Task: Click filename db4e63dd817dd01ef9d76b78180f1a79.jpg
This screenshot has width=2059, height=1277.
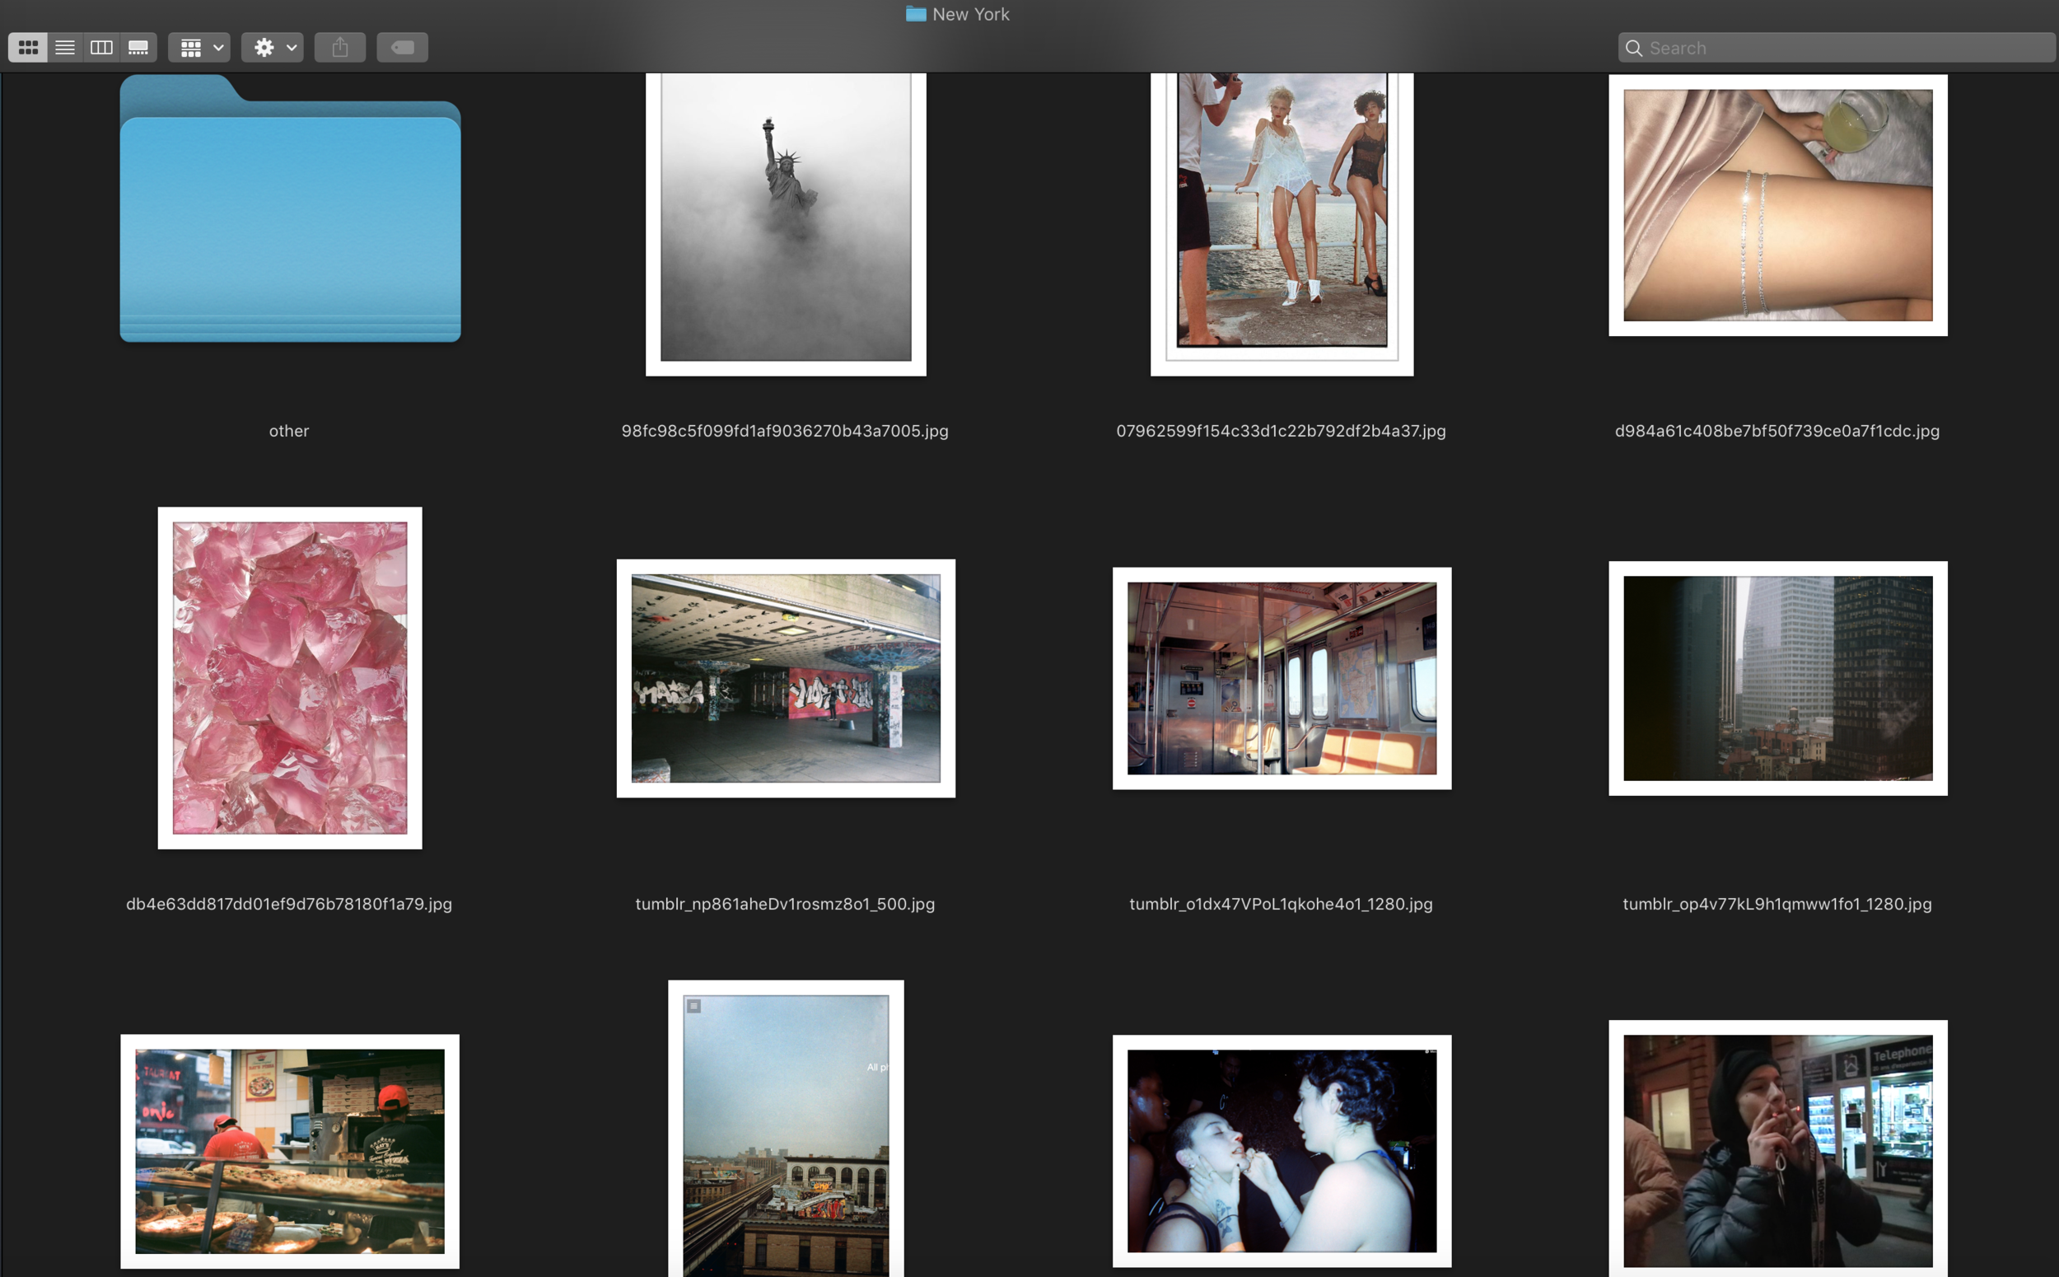Action: (289, 904)
